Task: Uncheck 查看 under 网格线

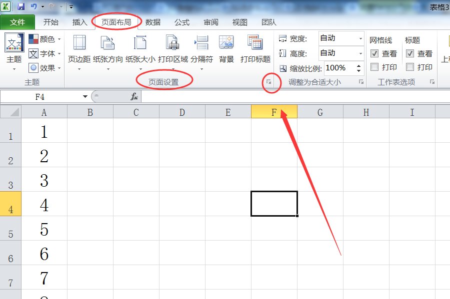Action: [374, 53]
